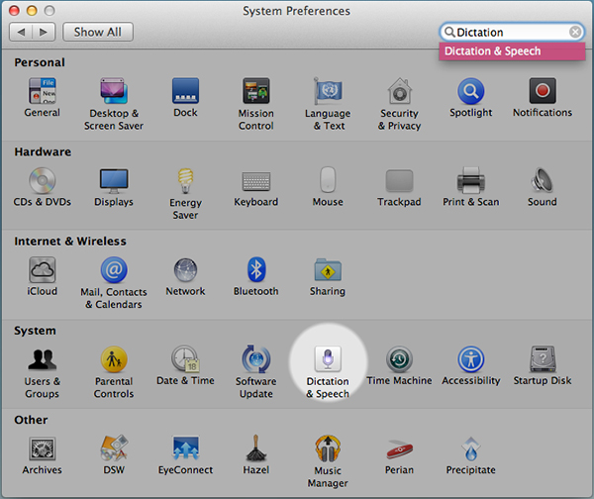This screenshot has width=594, height=499.
Task: Click the search magnifier icon
Action: point(449,32)
